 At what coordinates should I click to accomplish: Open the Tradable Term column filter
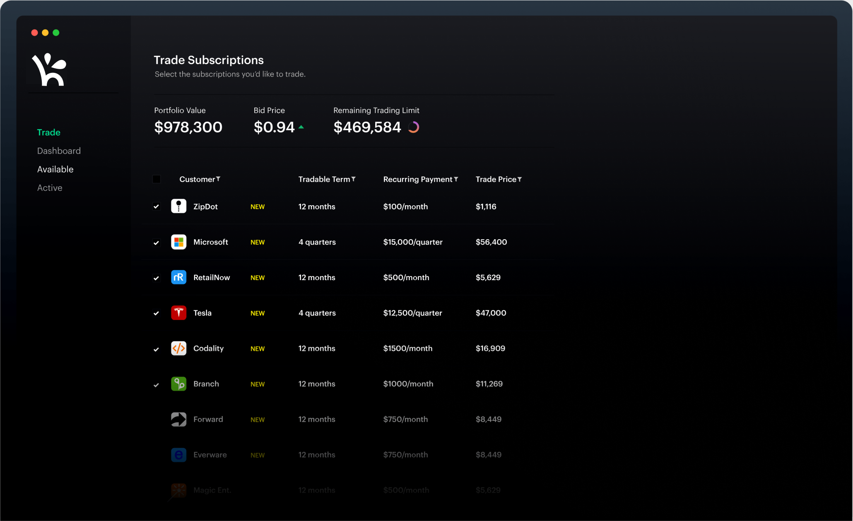pos(353,179)
